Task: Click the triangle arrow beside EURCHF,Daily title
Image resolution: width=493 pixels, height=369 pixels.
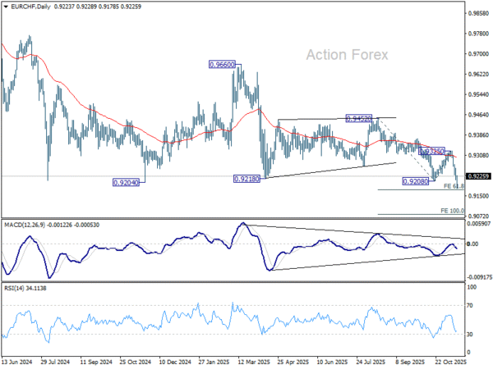Action: (x=5, y=8)
